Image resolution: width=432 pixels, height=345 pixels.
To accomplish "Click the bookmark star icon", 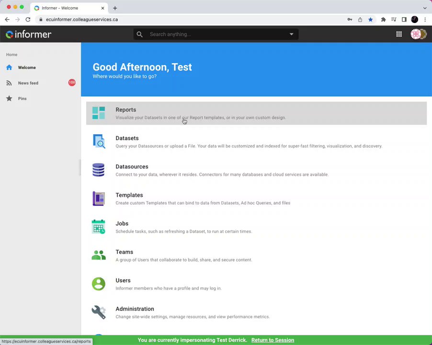I will pos(371,20).
